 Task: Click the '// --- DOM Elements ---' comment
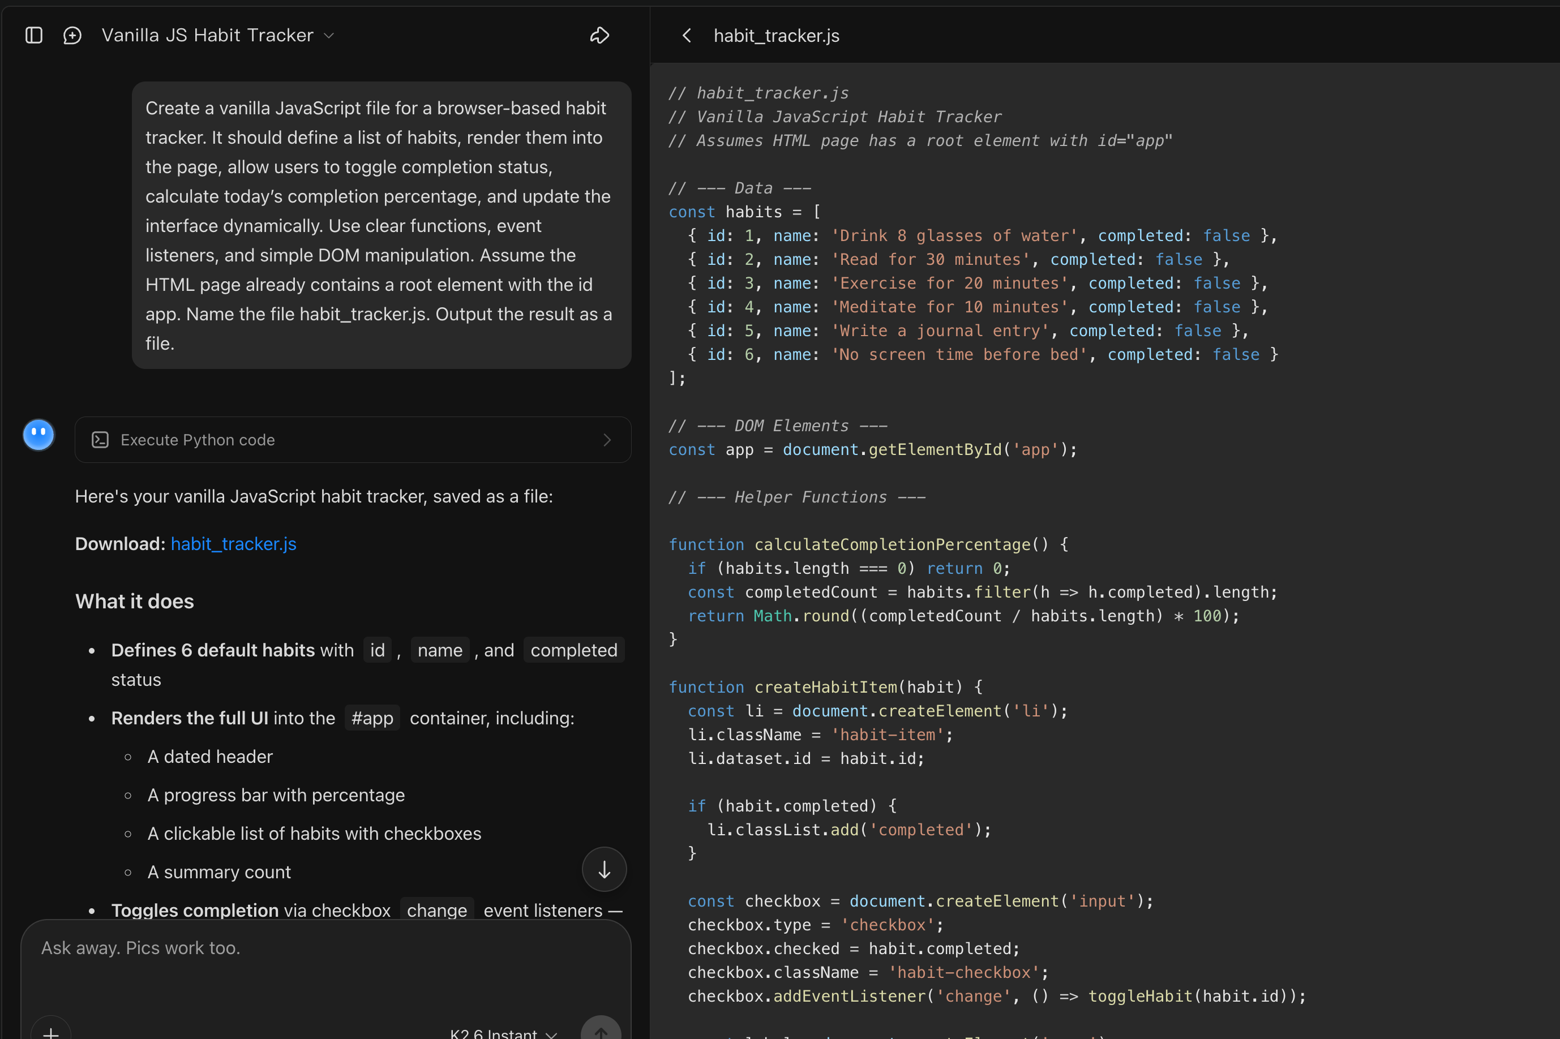(x=777, y=426)
